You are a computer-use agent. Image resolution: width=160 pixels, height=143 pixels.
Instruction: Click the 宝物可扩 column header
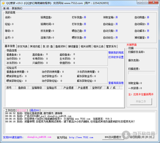coord(98,88)
